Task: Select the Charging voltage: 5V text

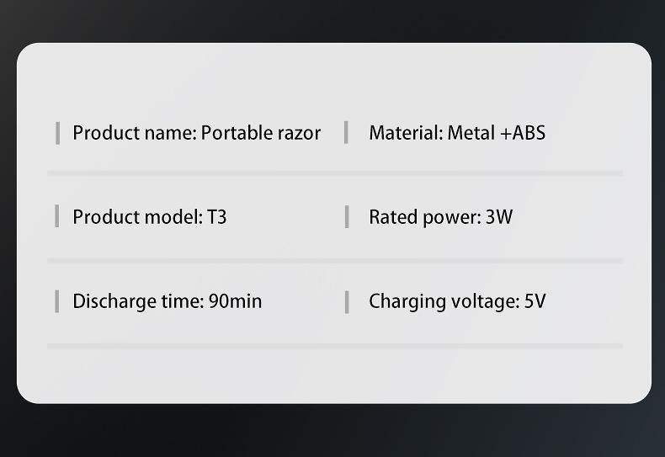Action: click(x=457, y=302)
